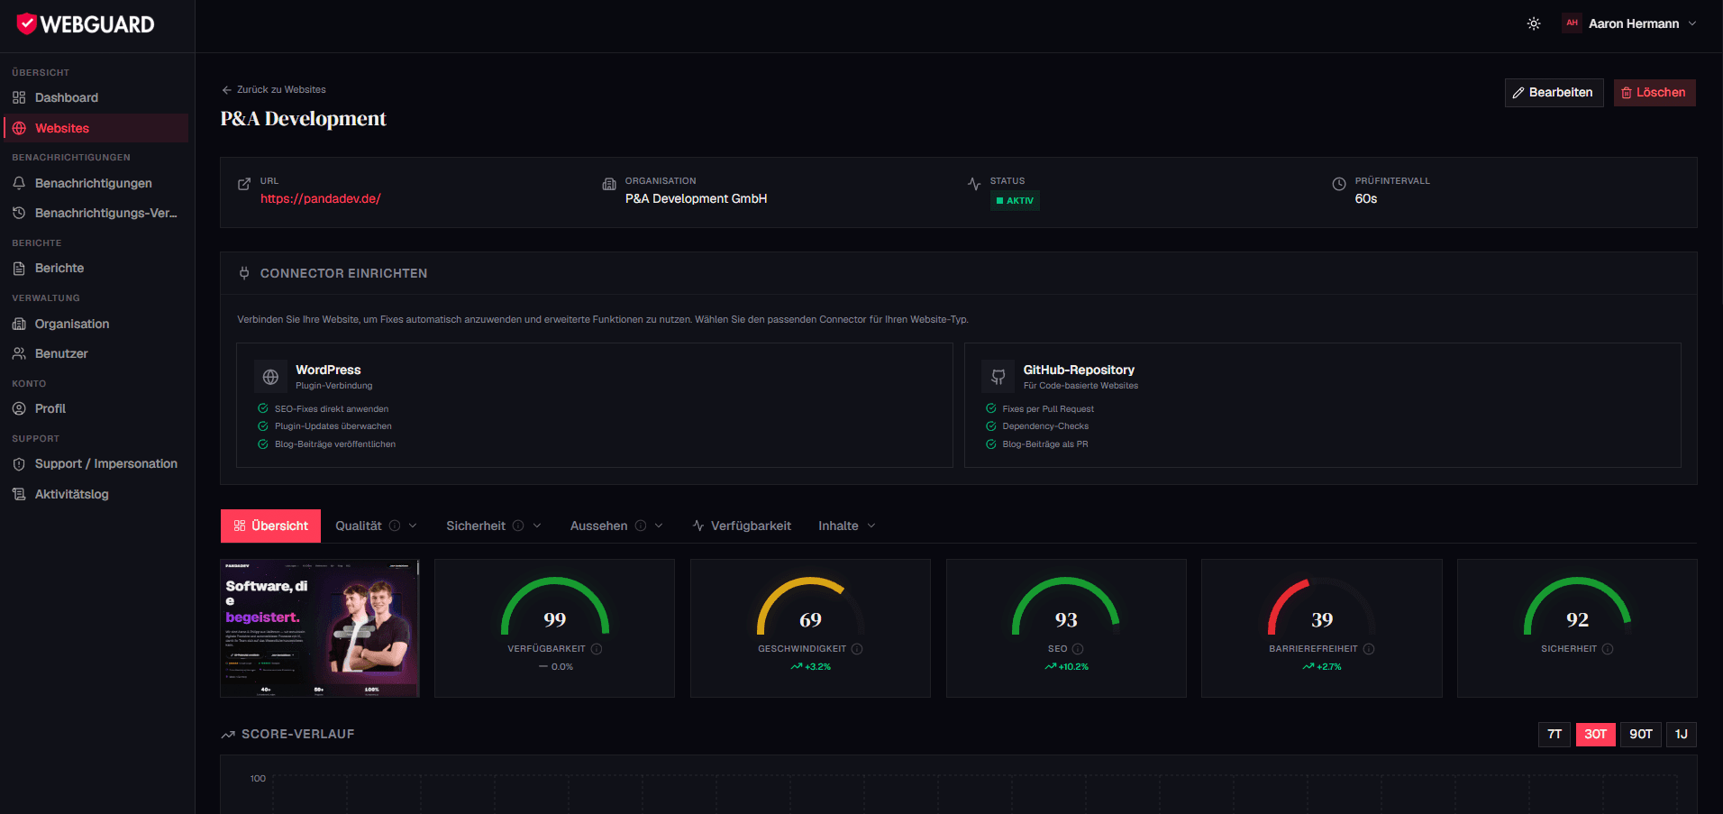Click the Benachrichtigungs-Verlauf history icon
1723x814 pixels.
(19, 213)
